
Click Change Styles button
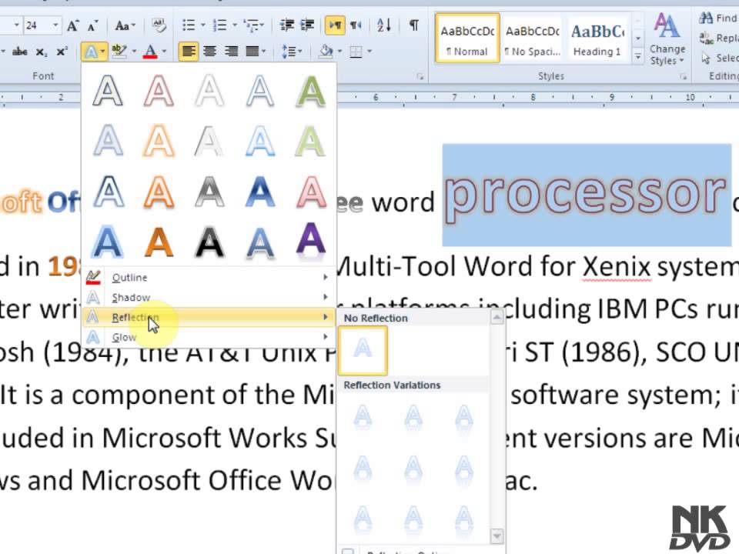(x=667, y=39)
